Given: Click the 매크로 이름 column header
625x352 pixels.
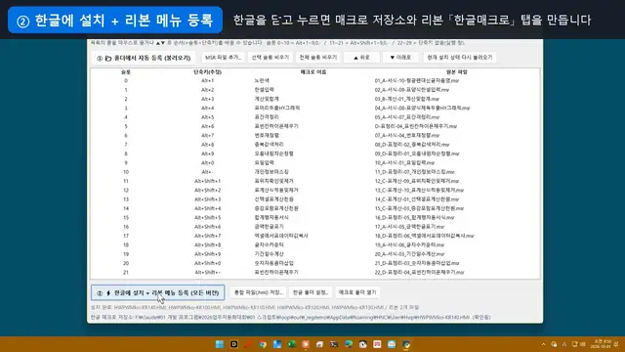Looking at the screenshot, I should (313, 72).
